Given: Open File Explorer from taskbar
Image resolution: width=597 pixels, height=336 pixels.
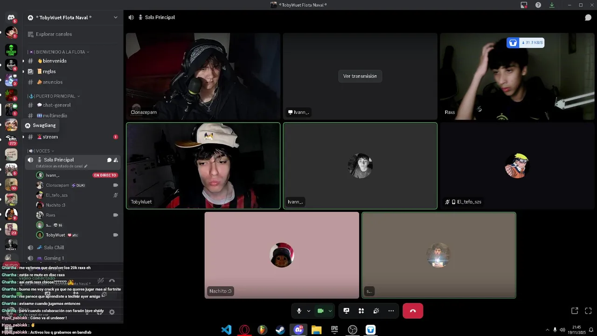Looking at the screenshot, I should click(x=316, y=330).
